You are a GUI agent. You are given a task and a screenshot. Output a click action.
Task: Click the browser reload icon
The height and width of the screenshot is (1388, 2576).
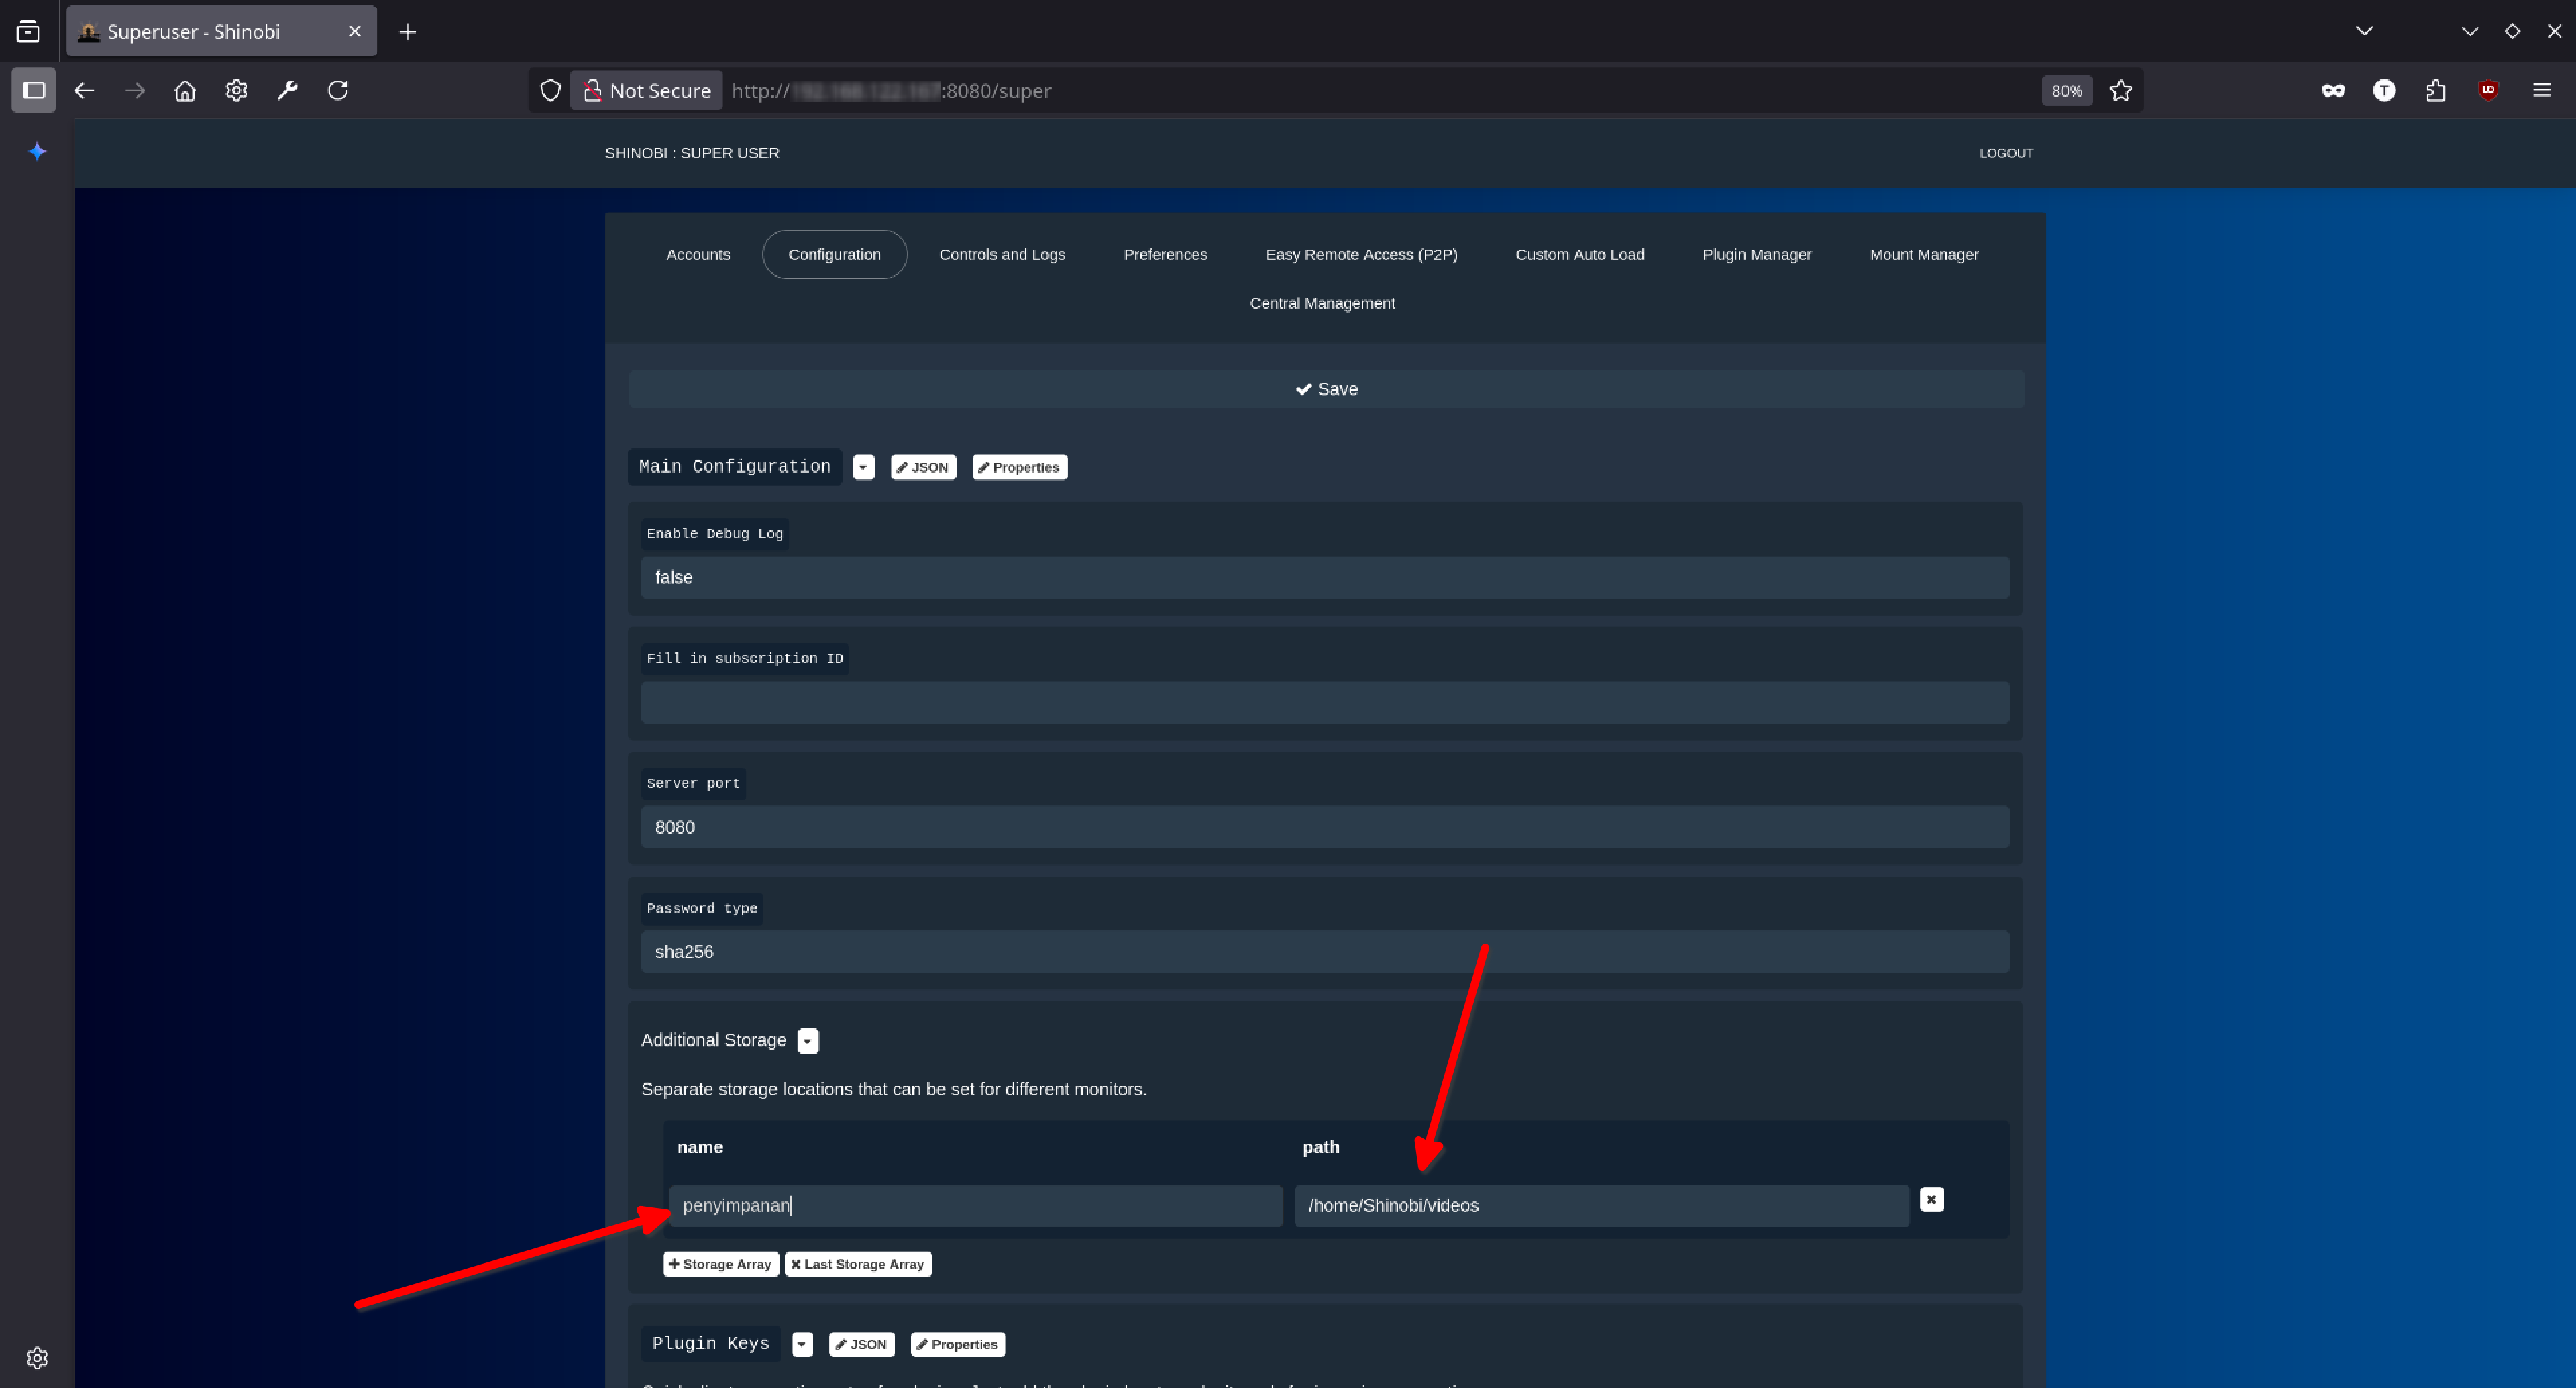point(338,90)
